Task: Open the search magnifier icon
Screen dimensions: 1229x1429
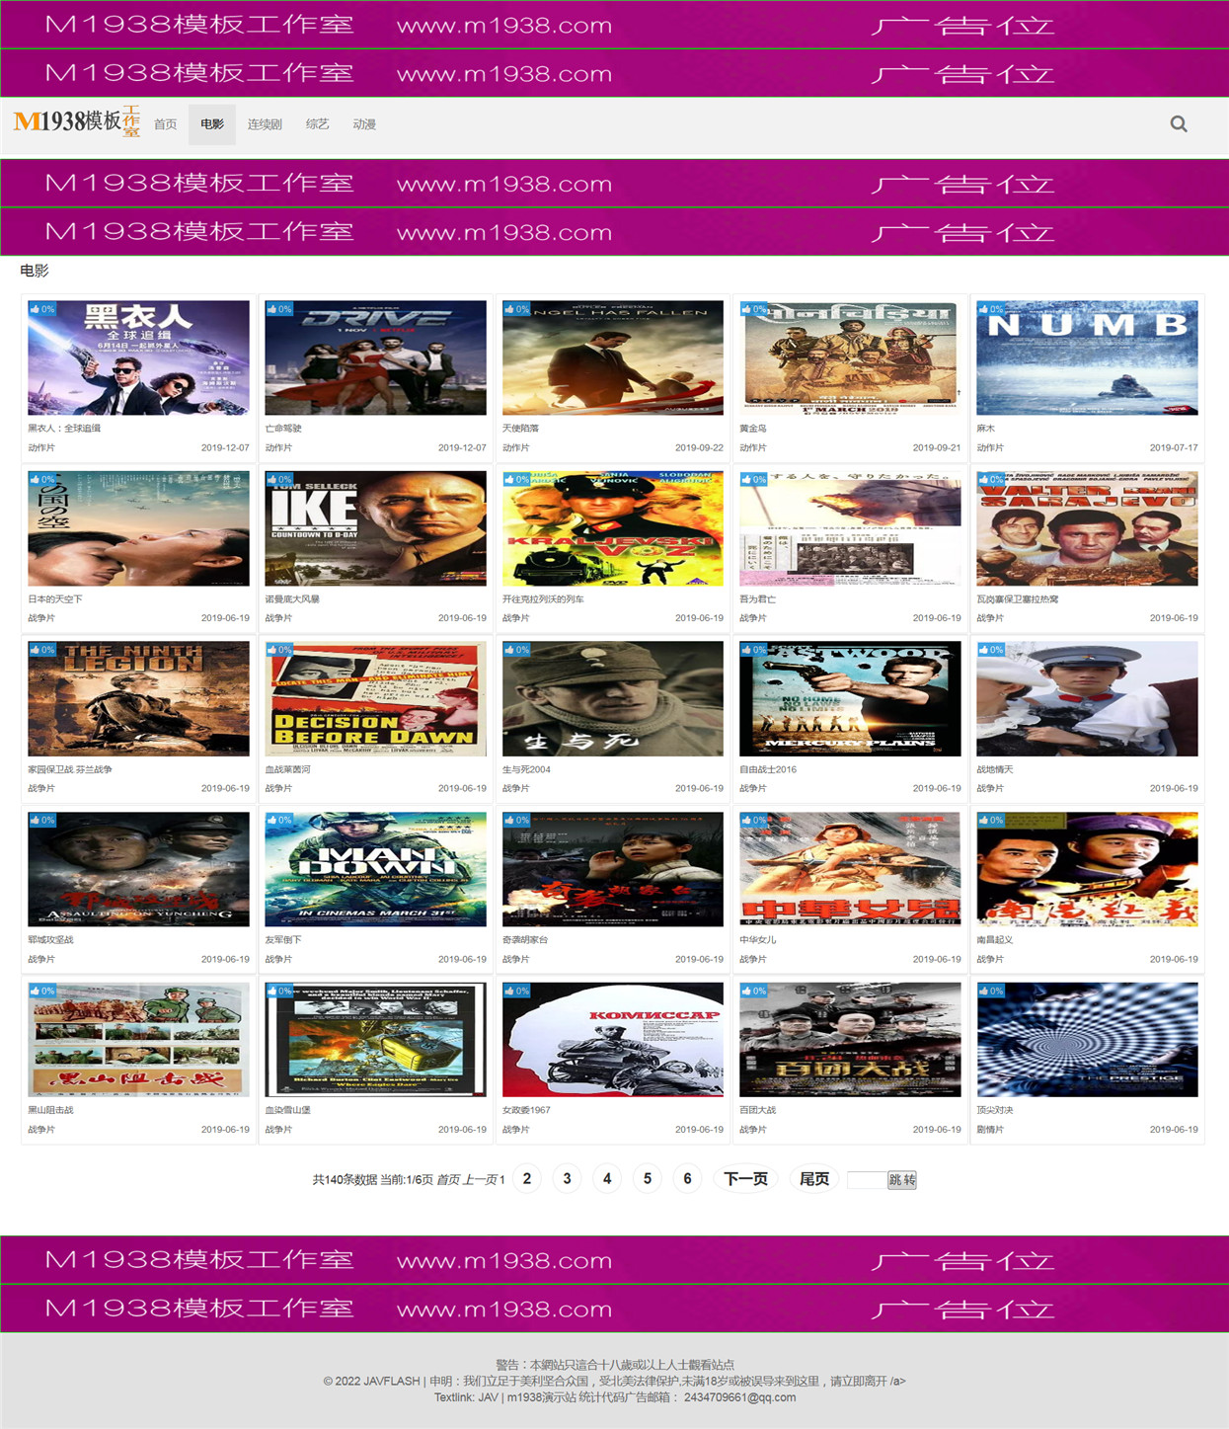Action: [x=1178, y=124]
